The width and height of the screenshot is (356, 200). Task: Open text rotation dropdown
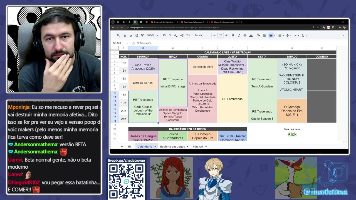click(304, 35)
